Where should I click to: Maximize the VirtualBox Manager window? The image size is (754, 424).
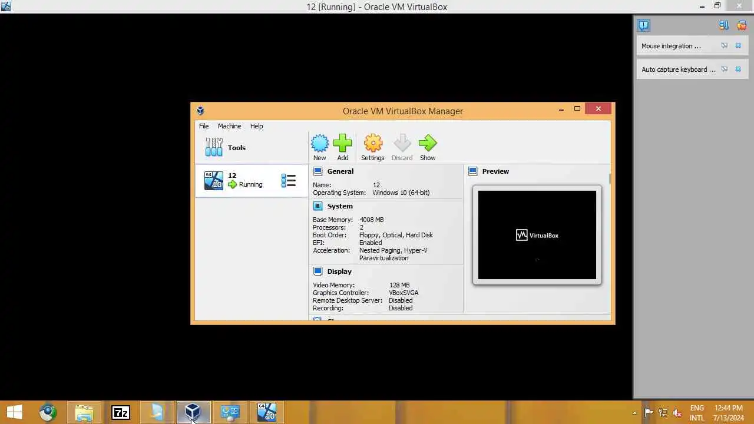[577, 109]
